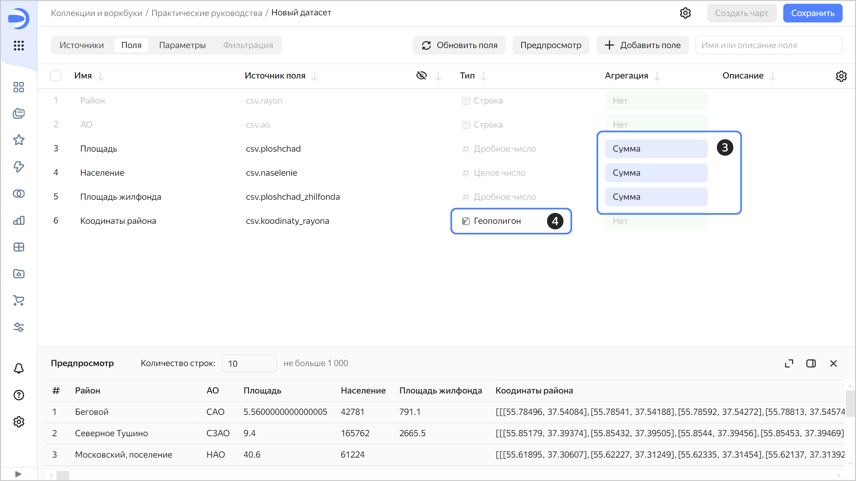
Task: Expand preview panel to full size
Action: [x=789, y=363]
